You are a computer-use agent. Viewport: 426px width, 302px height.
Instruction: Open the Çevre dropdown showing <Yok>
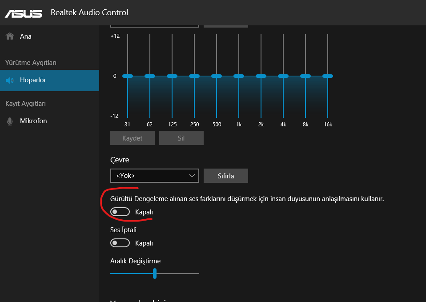(x=155, y=176)
